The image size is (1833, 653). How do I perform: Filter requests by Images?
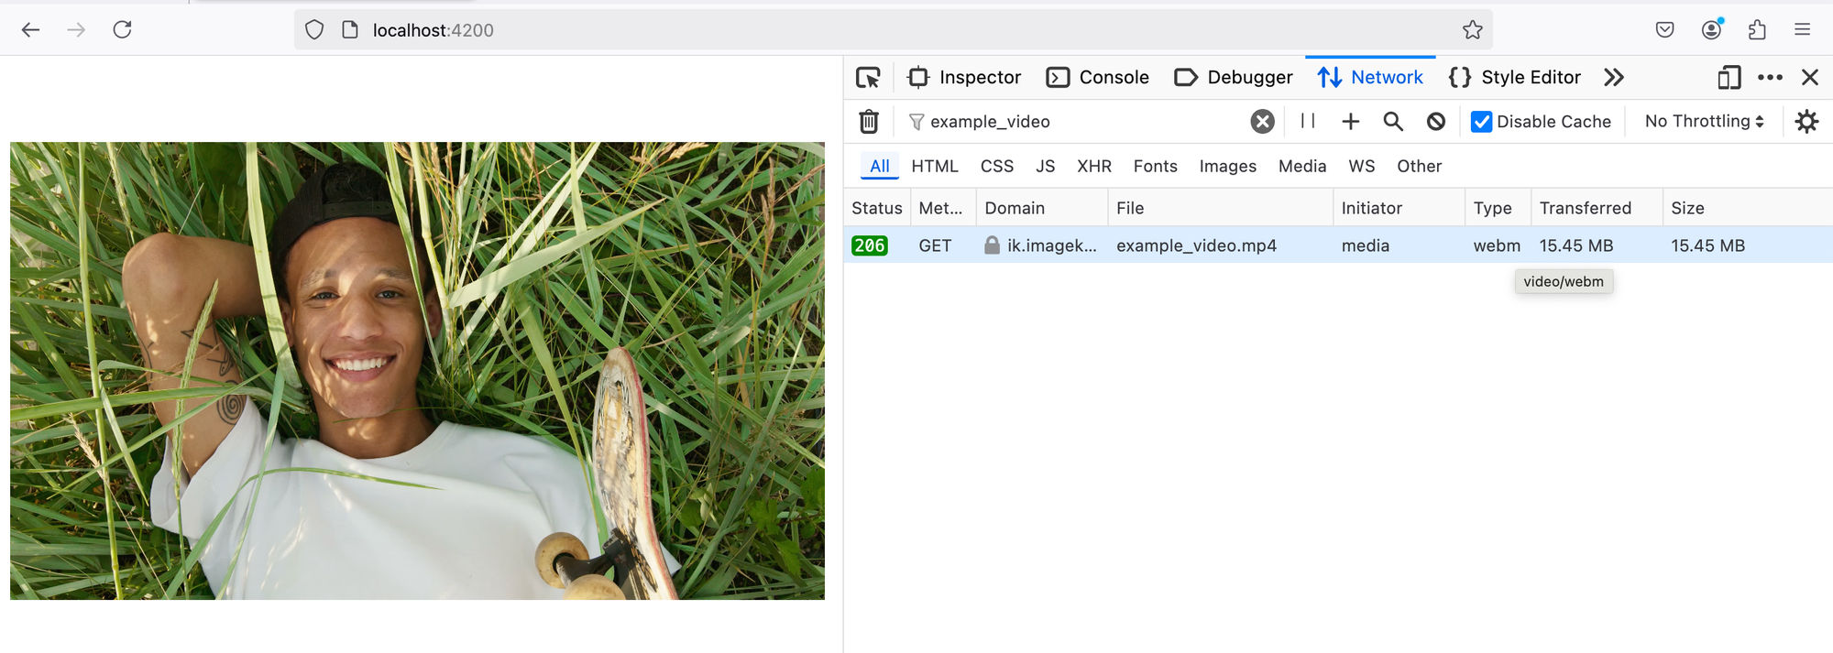point(1227,167)
